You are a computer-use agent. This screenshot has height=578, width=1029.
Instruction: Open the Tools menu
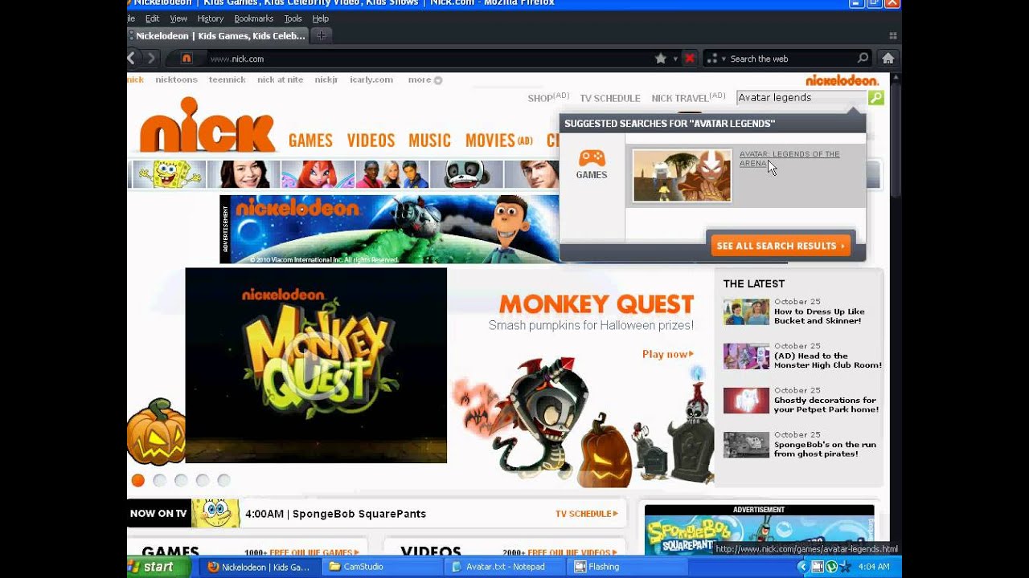pyautogui.click(x=293, y=18)
